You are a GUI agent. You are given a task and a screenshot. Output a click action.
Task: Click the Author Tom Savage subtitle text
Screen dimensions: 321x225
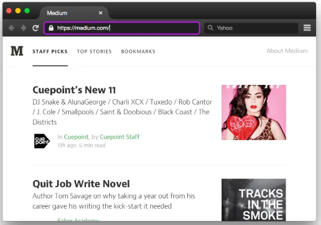(x=114, y=201)
